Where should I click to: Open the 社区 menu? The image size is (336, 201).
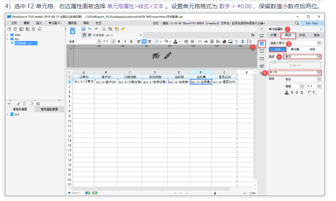99,23
